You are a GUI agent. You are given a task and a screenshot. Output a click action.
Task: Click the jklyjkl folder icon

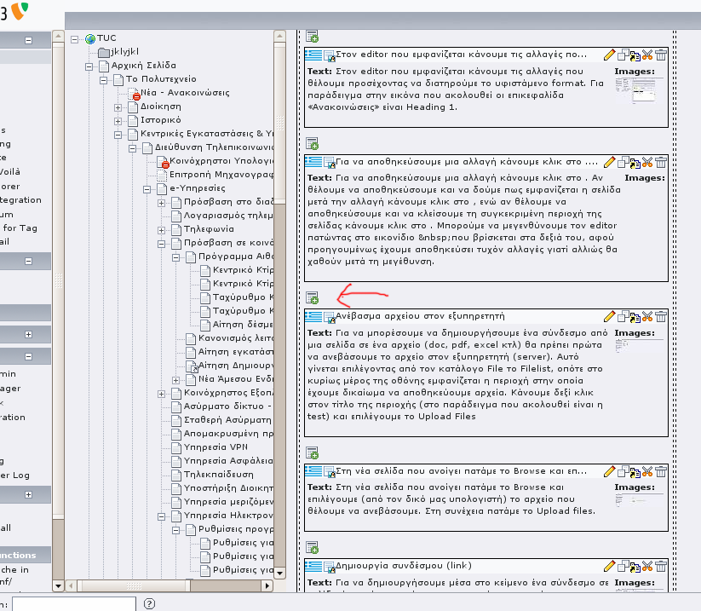coord(104,52)
